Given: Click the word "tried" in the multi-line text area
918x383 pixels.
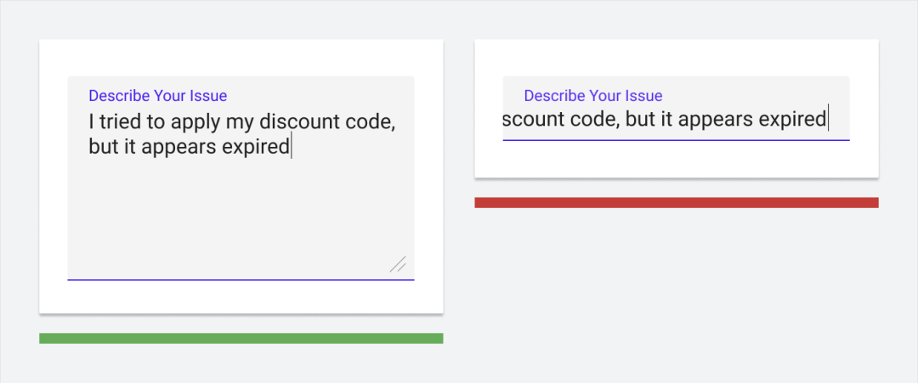Looking at the screenshot, I should point(123,122).
